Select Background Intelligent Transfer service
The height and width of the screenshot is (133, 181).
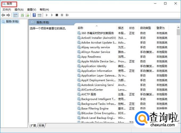click(x=122, y=99)
